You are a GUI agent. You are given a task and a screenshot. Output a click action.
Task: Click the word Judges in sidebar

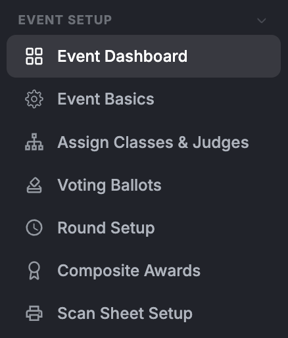coord(221,143)
